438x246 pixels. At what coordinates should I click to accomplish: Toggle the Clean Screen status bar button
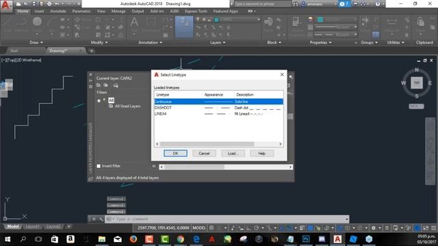(426, 228)
